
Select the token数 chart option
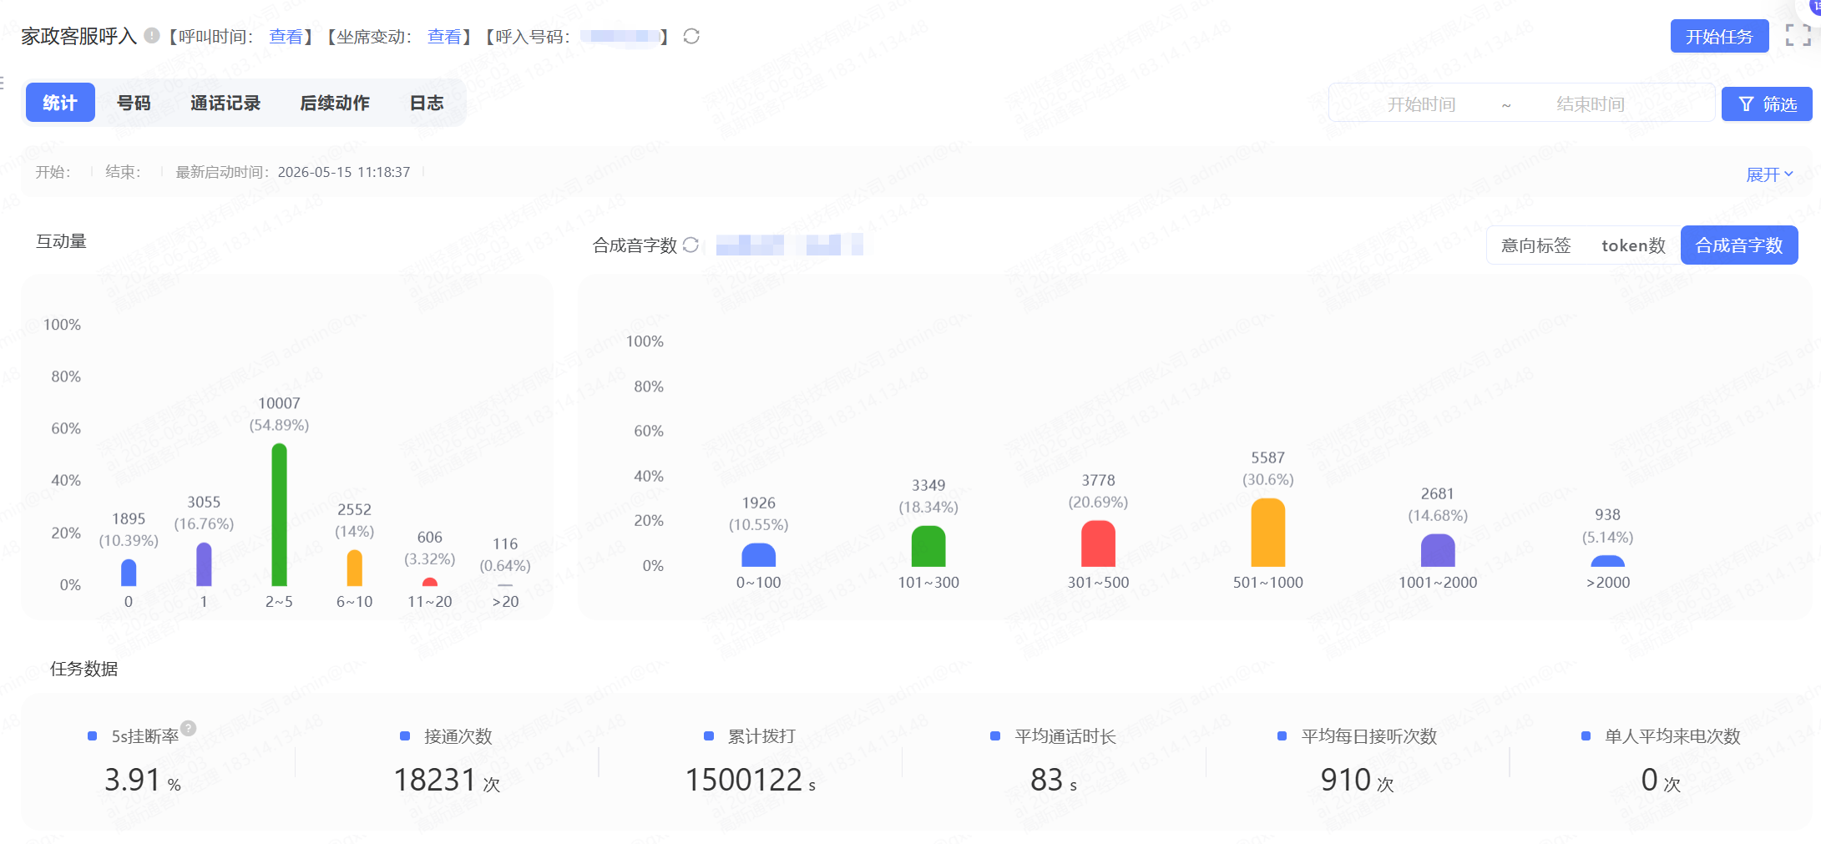[1633, 245]
